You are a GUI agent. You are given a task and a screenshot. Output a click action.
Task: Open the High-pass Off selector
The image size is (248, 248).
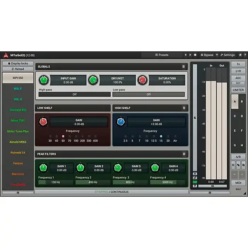[74, 94]
